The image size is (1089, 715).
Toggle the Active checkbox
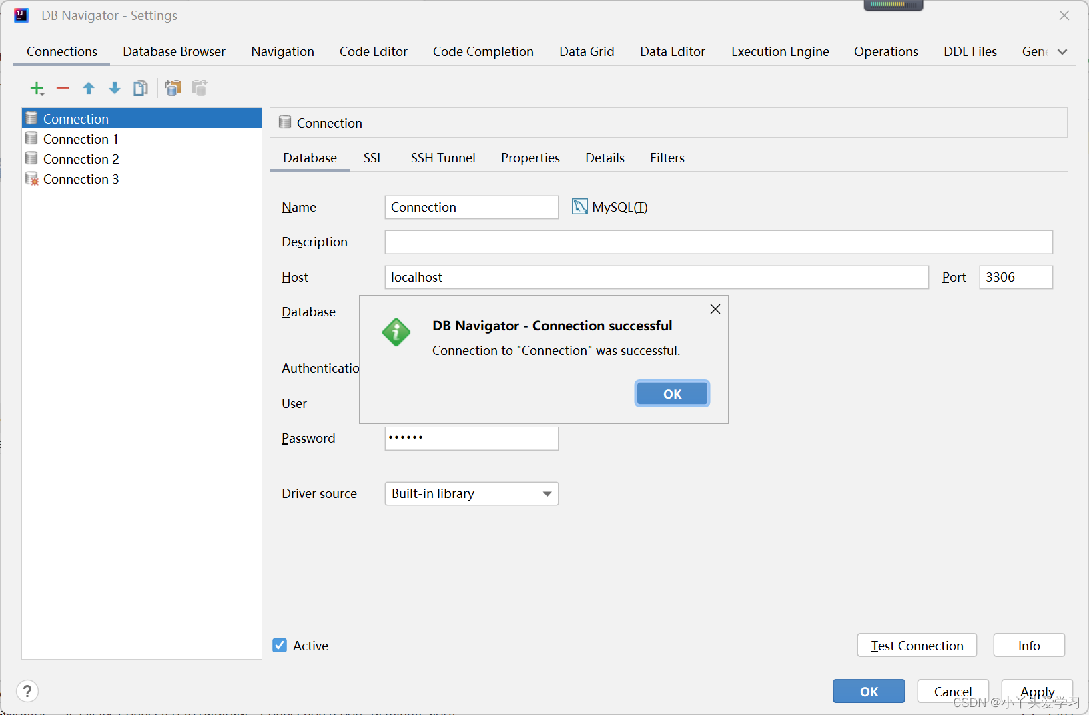(280, 646)
